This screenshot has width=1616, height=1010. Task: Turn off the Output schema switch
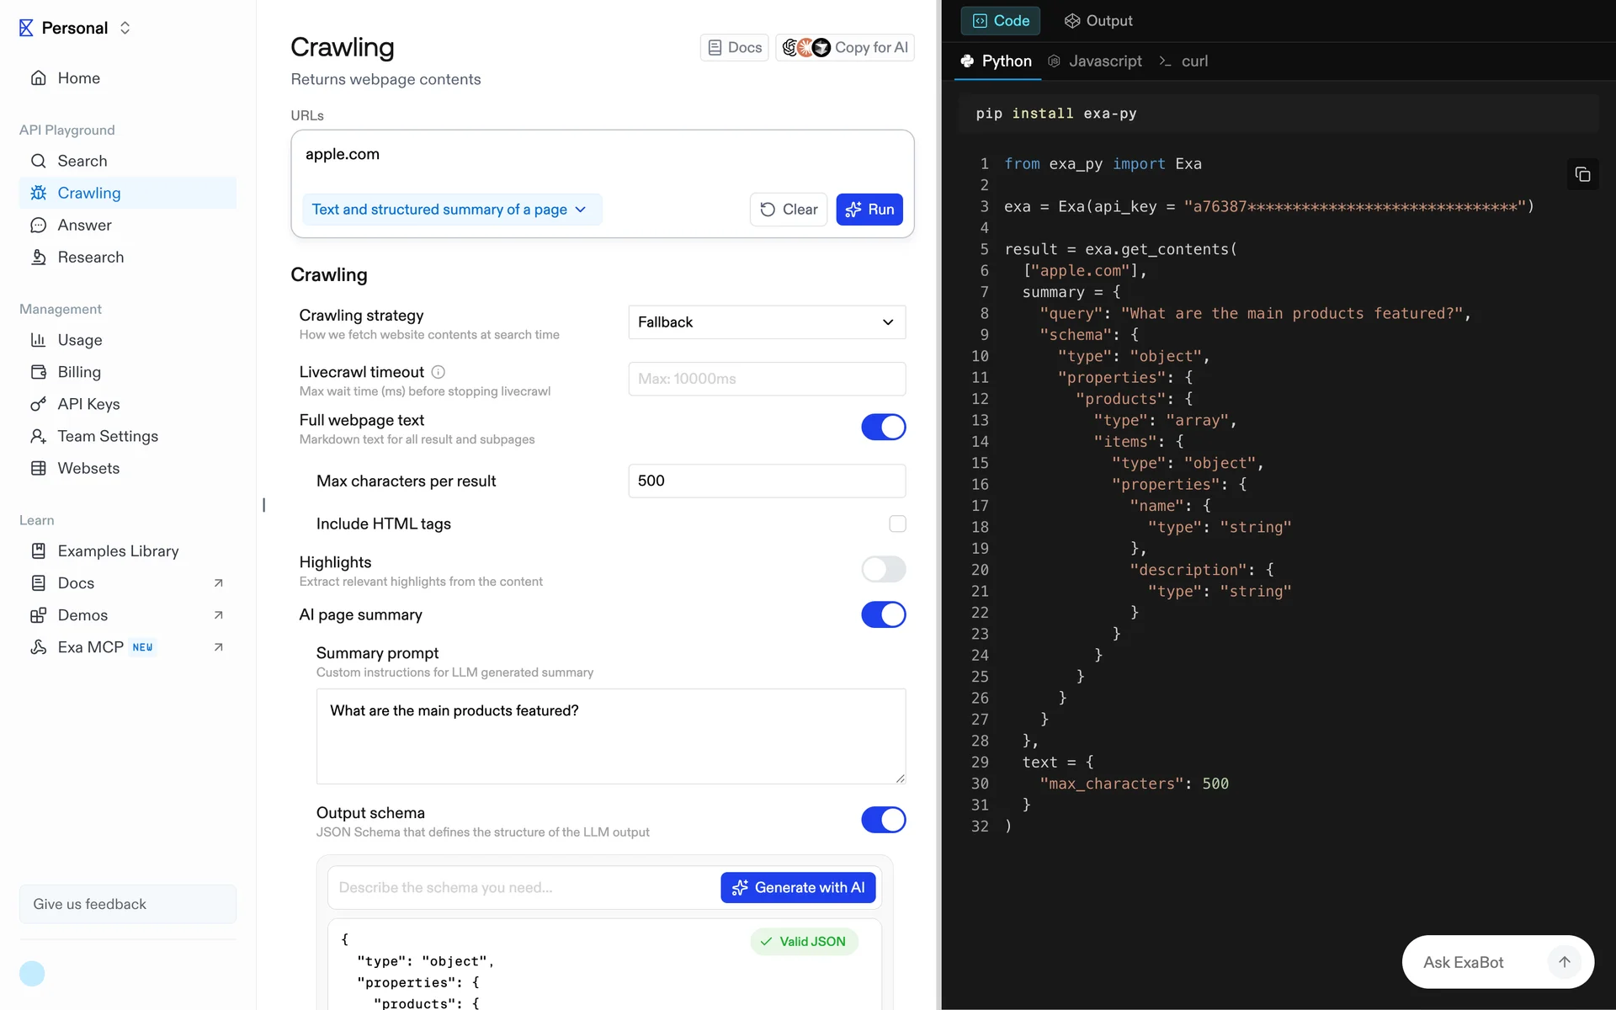point(883,820)
